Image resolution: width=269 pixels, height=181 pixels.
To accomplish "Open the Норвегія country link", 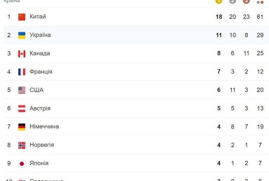I will coord(42,145).
